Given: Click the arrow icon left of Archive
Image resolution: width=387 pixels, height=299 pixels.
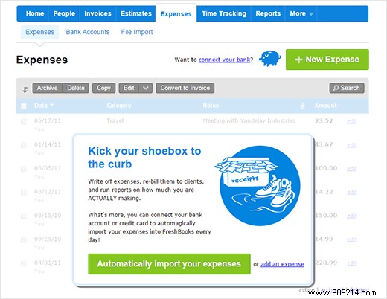Looking at the screenshot, I should tap(25, 90).
